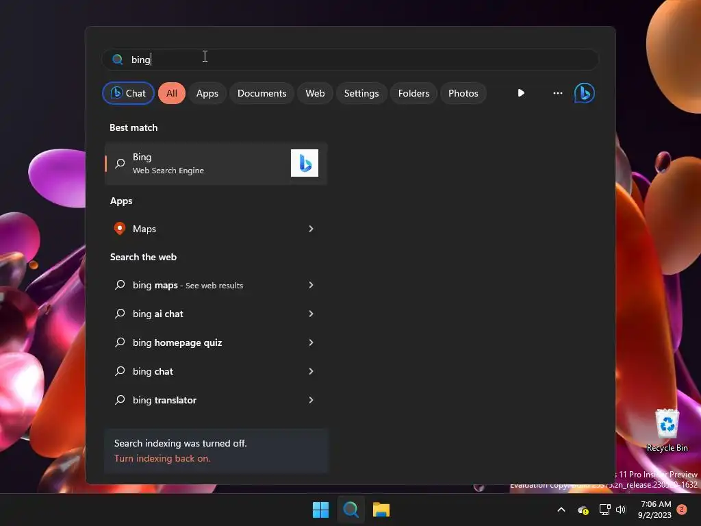Expand the Maps result chevron
This screenshot has height=526, width=701.
click(x=311, y=229)
